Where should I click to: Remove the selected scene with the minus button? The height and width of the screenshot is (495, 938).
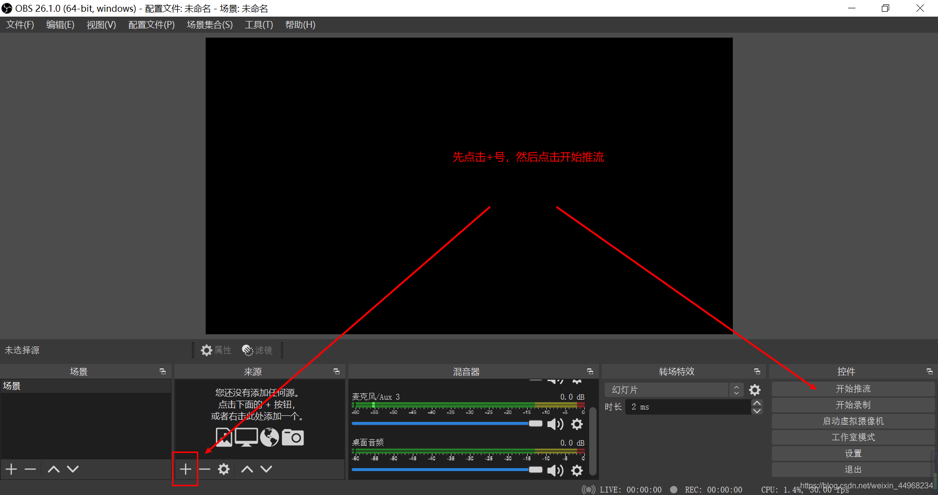tap(30, 469)
